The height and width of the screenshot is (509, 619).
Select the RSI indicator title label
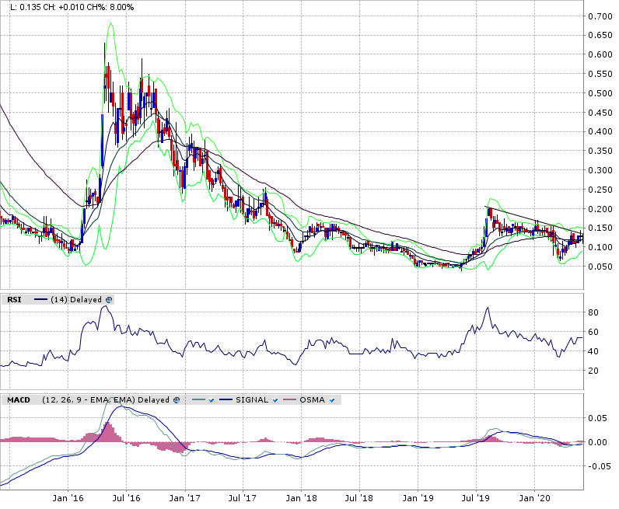pyautogui.click(x=14, y=299)
